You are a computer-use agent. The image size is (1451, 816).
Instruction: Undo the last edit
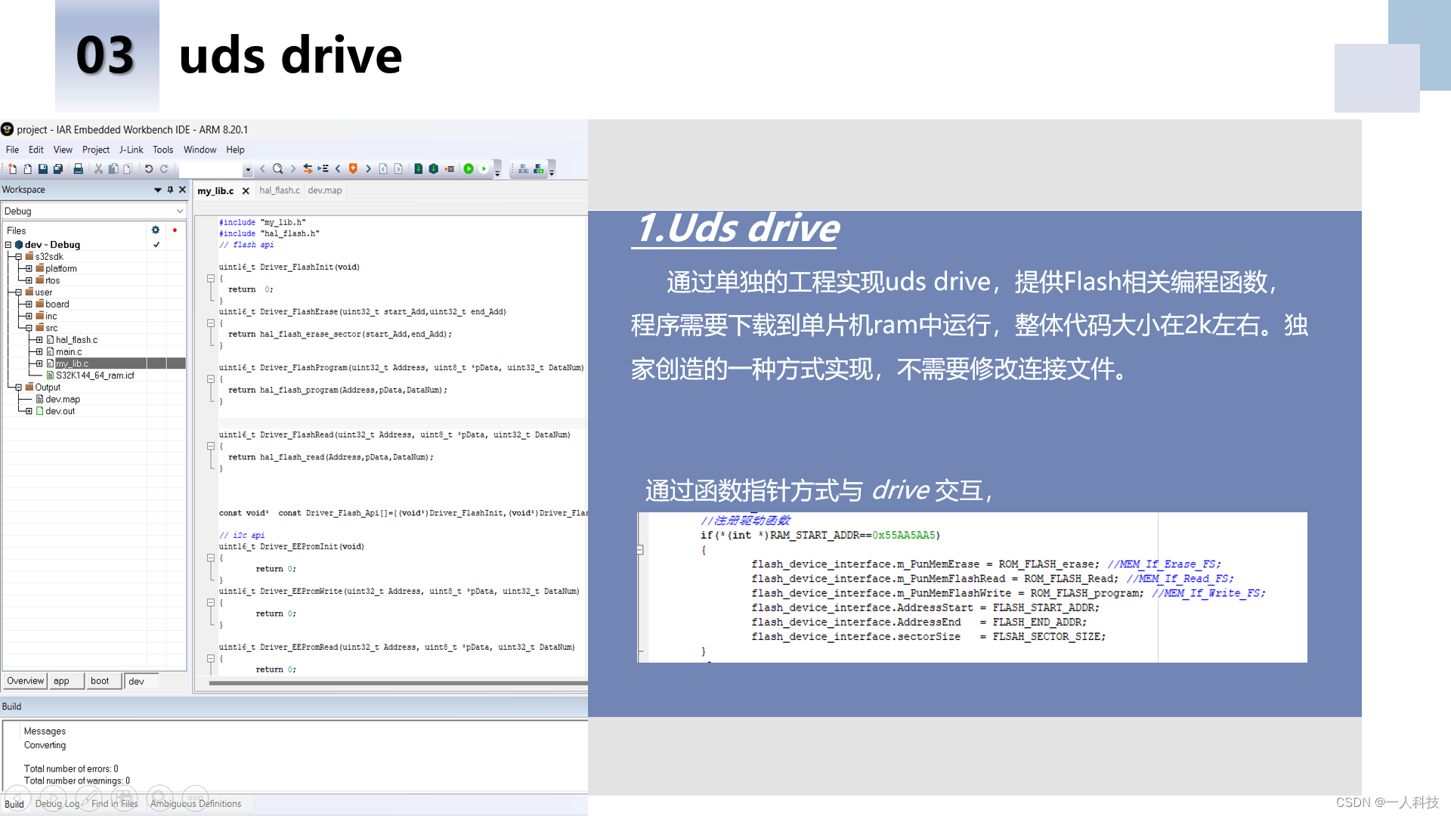[x=150, y=169]
